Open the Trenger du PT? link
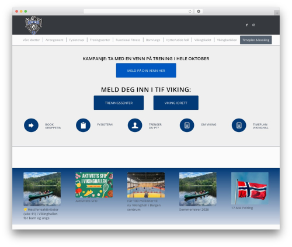 point(155,126)
